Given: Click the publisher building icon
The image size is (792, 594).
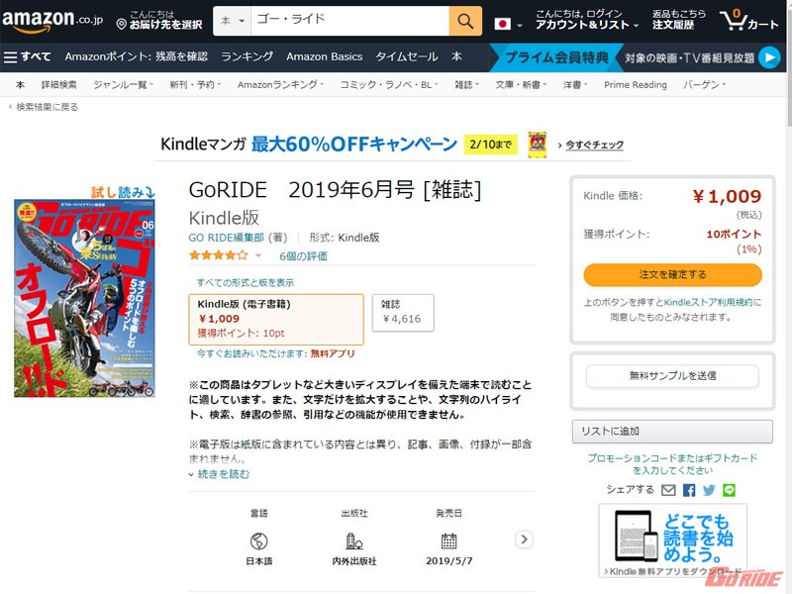Looking at the screenshot, I should tap(354, 541).
